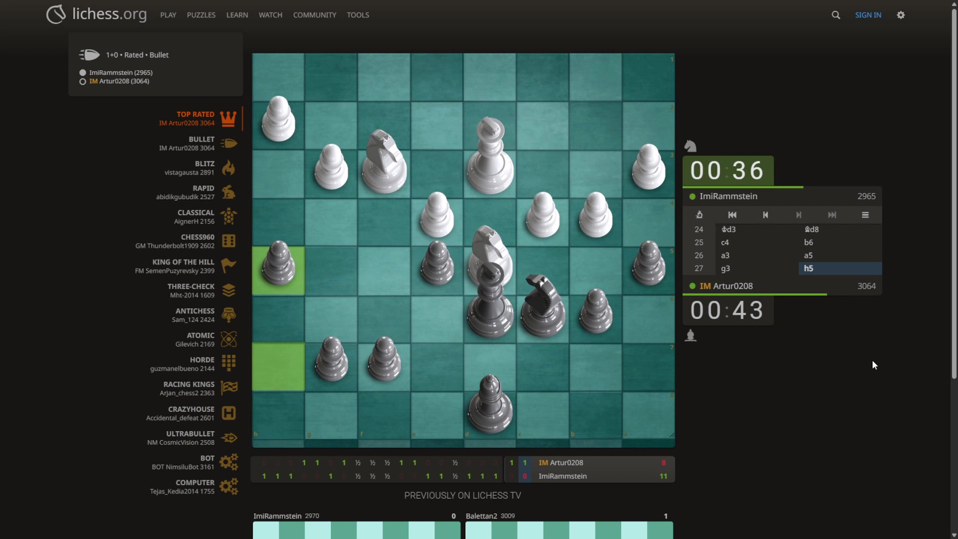Select the Classical turtle icon

[x=229, y=217]
